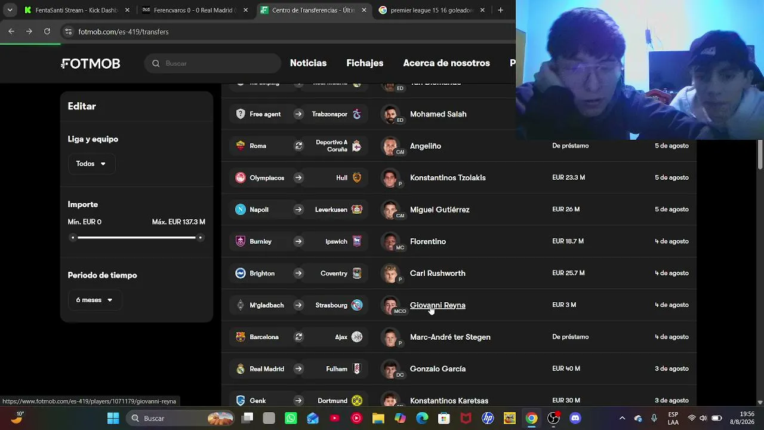The width and height of the screenshot is (764, 430).
Task: Show hidden system tray icons
Action: tap(622, 418)
